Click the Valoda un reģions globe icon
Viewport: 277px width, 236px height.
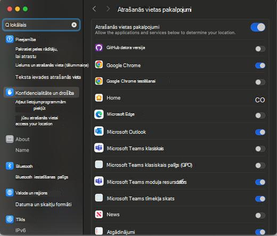tap(10, 192)
